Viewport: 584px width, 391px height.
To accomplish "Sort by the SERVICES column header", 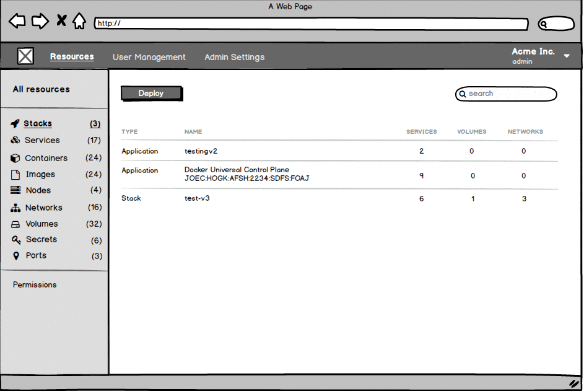I will (421, 131).
